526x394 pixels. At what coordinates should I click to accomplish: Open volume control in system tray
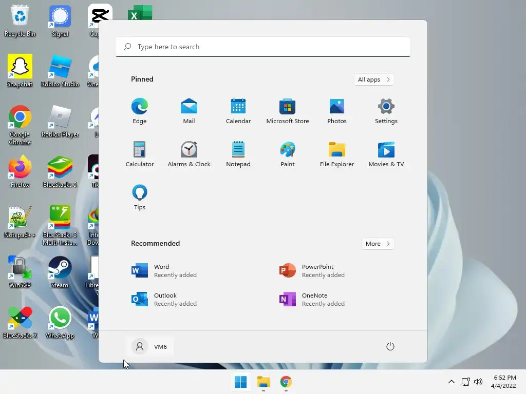click(478, 382)
